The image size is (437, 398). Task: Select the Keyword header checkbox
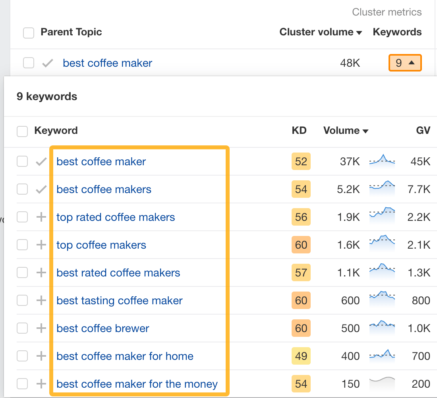pyautogui.click(x=22, y=131)
